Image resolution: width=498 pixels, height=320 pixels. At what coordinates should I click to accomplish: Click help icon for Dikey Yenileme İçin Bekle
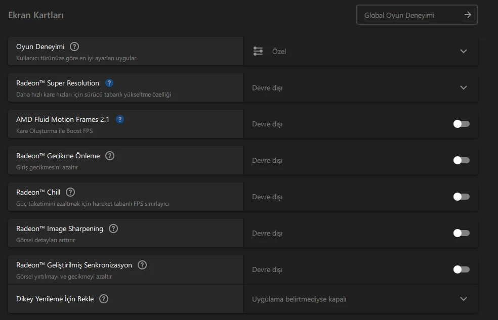(x=104, y=299)
